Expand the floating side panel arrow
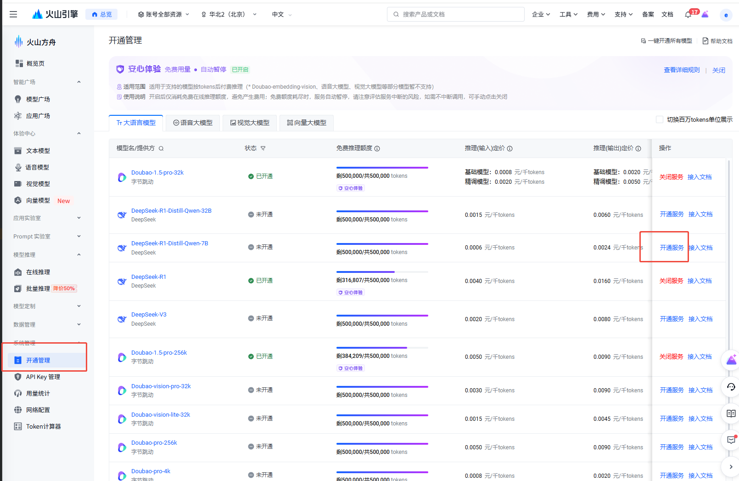Image resolution: width=739 pixels, height=481 pixels. coord(731,467)
